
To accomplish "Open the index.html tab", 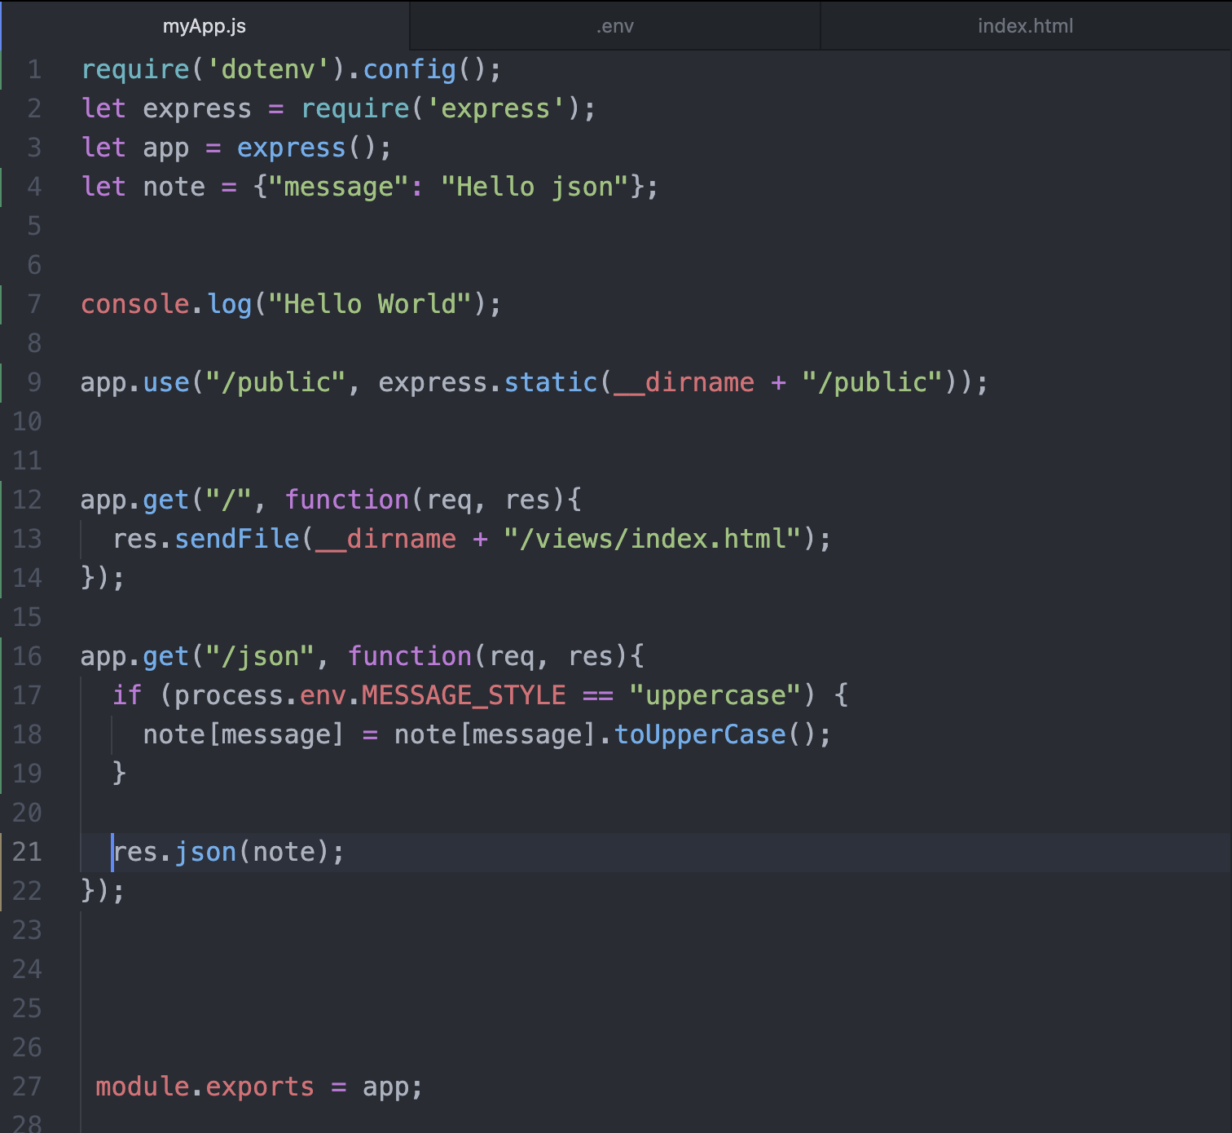I will [x=1024, y=25].
